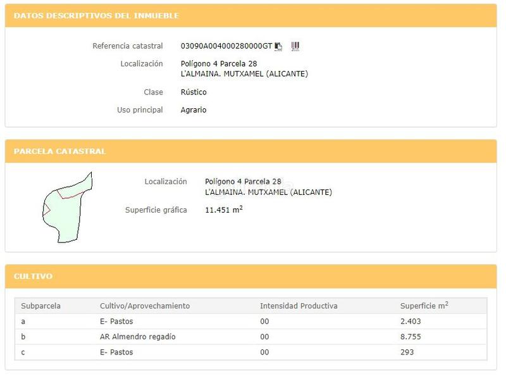Click the Cultivo/Aprovechamiento column header

(145, 306)
